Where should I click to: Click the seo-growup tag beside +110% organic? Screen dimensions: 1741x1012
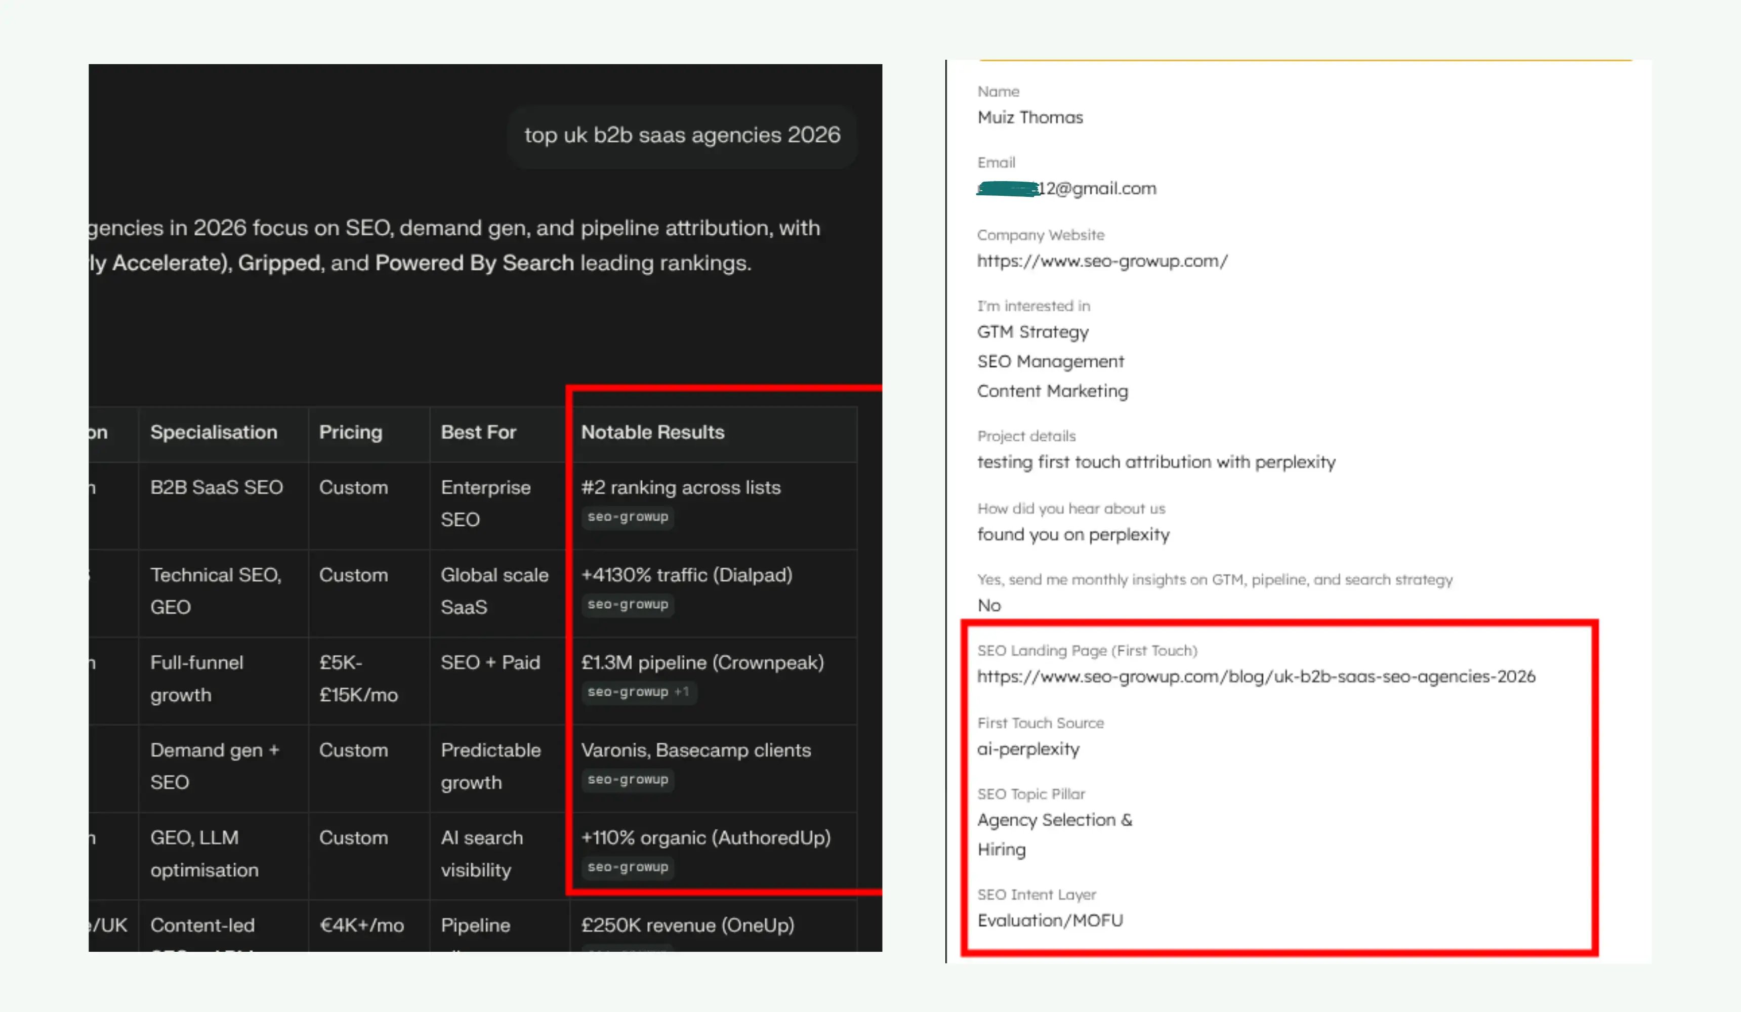(627, 868)
